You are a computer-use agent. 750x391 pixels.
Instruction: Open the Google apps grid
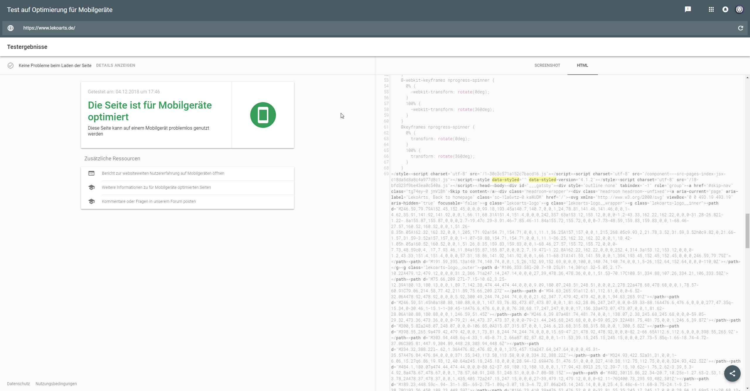[x=711, y=10]
